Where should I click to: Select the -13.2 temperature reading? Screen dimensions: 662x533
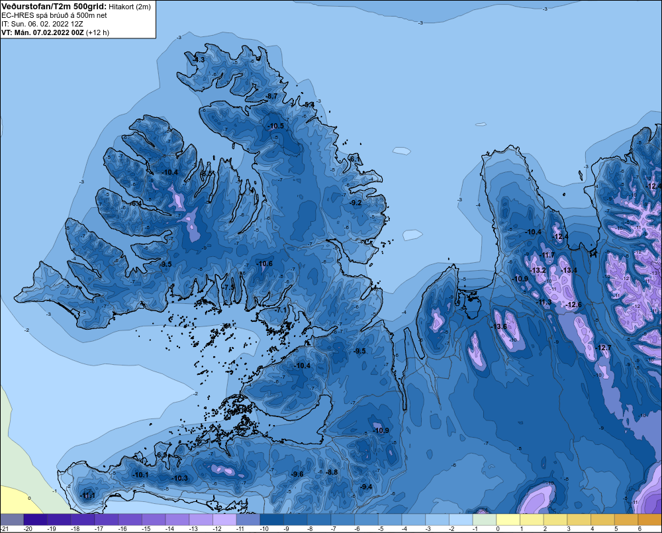point(538,270)
